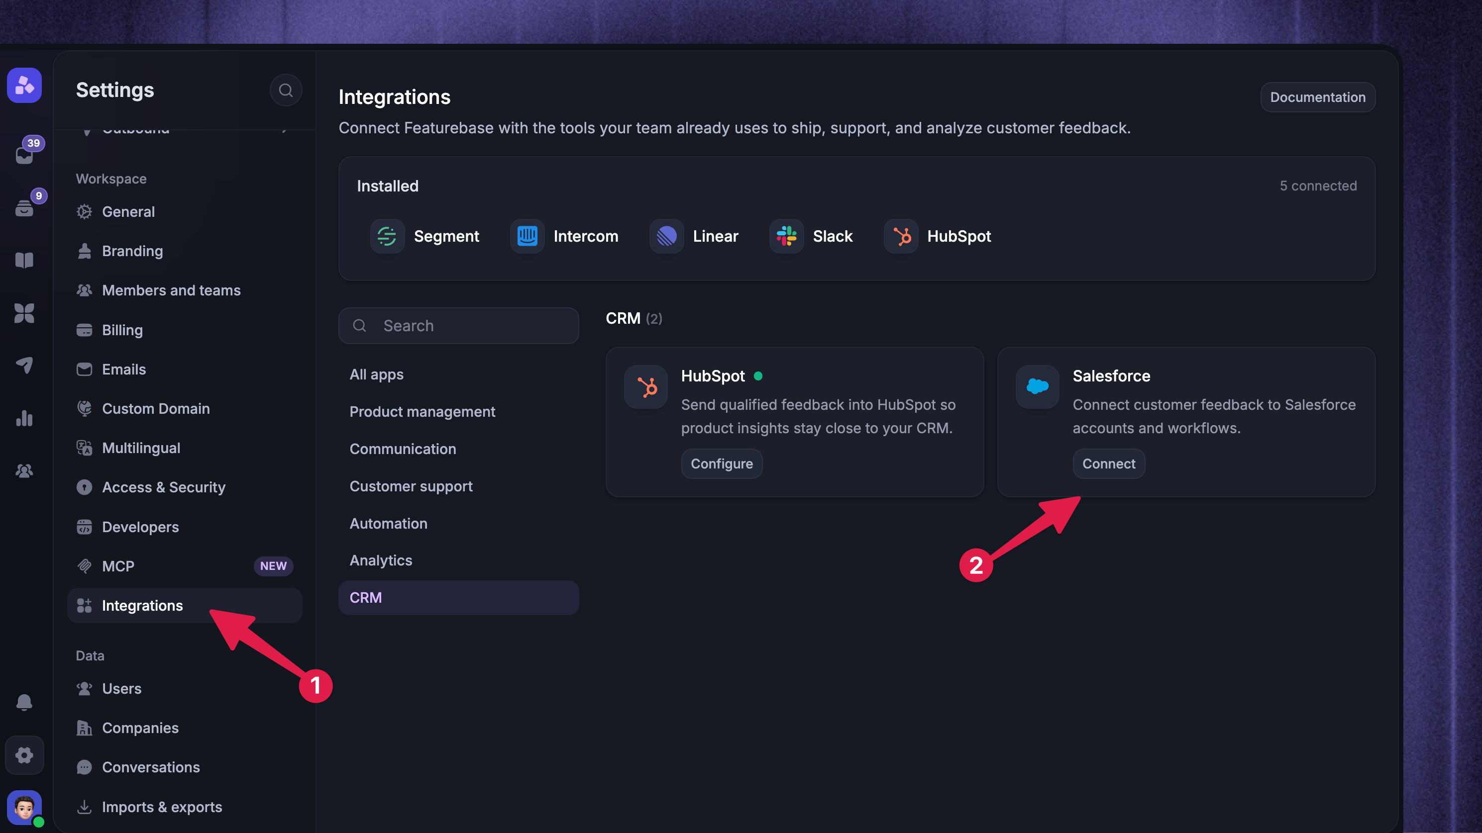
Task: Open the people group icon in the left rail
Action: (24, 471)
